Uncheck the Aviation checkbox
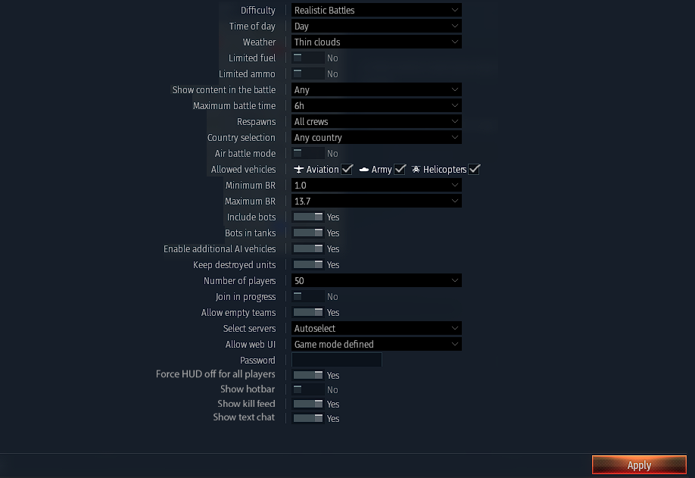 pos(347,170)
